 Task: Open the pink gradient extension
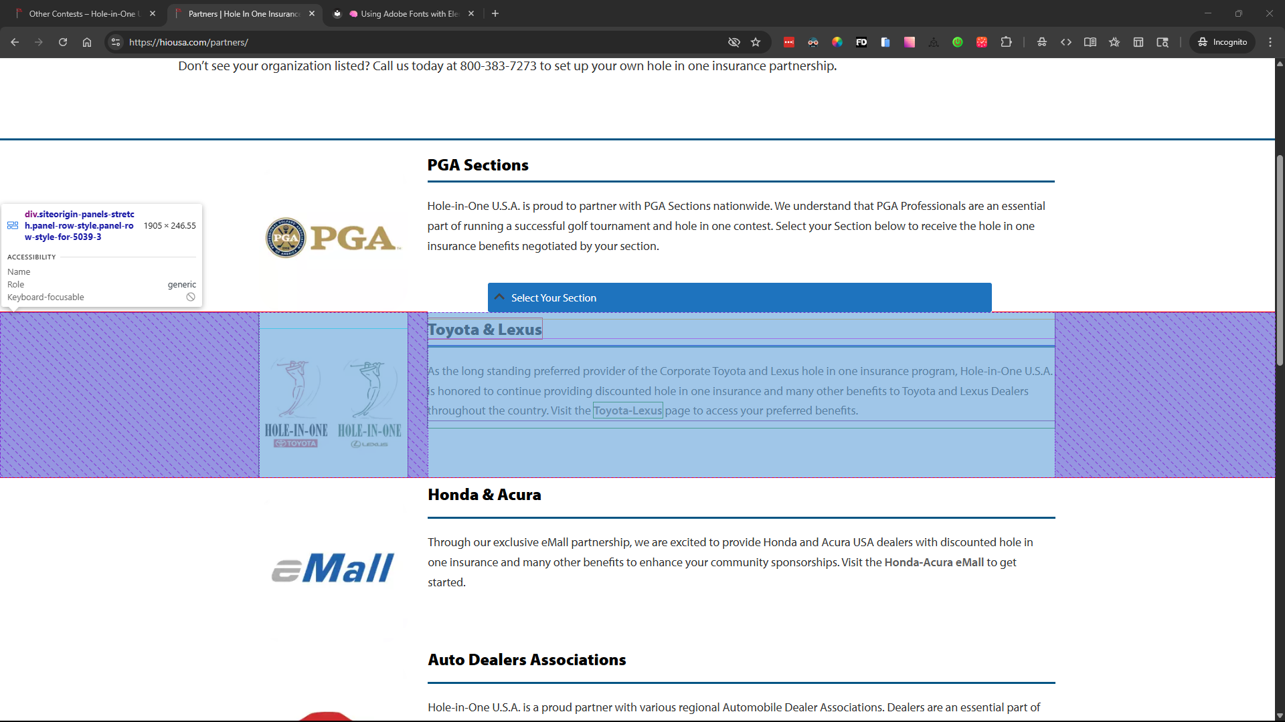pos(910,42)
